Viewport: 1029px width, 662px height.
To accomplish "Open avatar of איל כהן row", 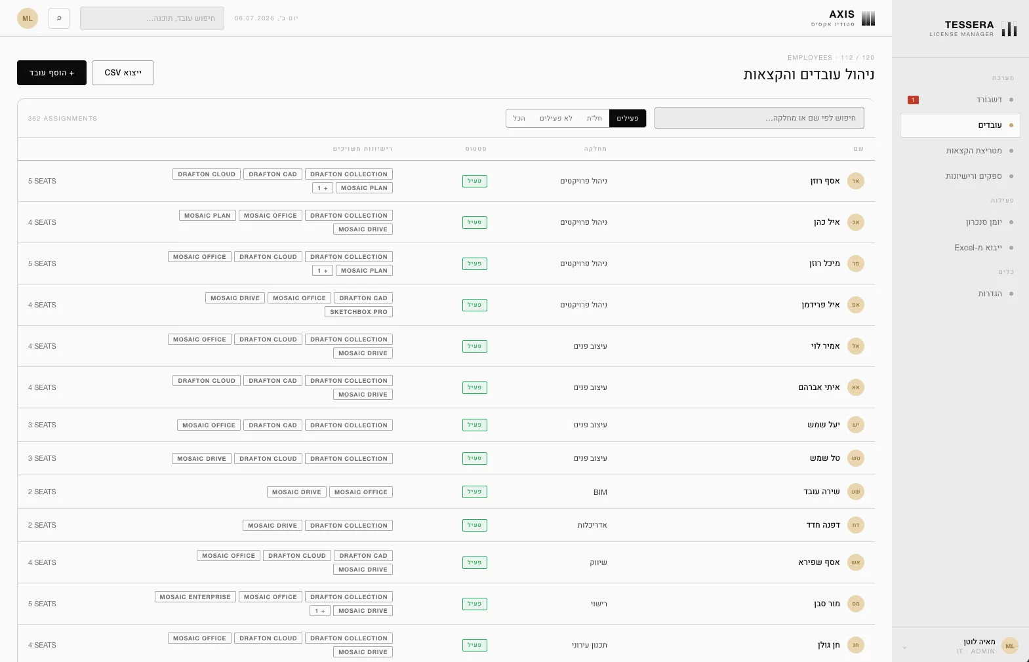I will [856, 222].
